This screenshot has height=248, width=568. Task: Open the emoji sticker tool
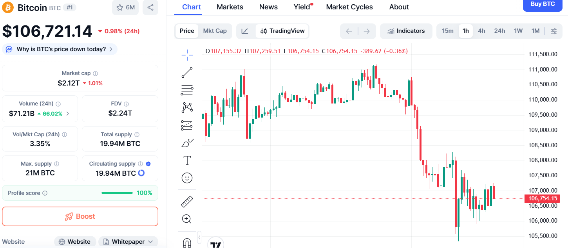coord(187,178)
